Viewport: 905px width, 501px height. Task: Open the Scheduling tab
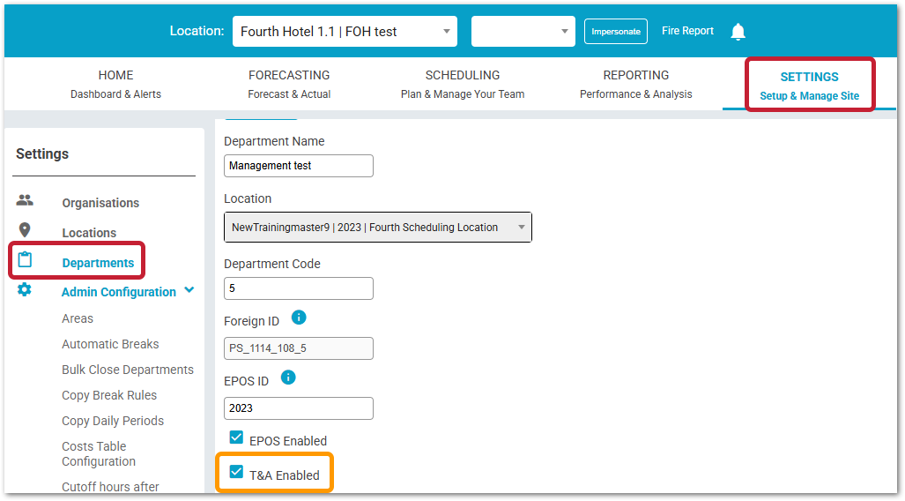pyautogui.click(x=462, y=84)
